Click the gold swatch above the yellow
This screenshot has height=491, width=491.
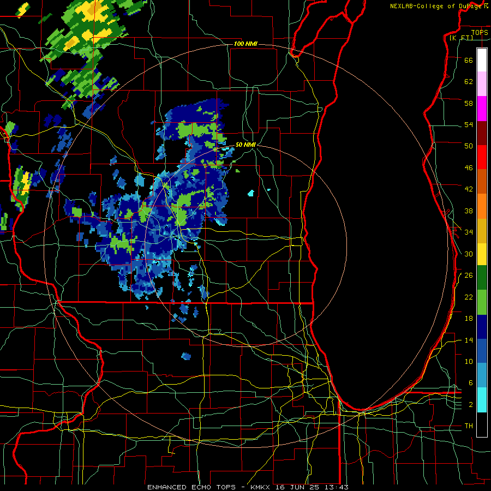482,231
